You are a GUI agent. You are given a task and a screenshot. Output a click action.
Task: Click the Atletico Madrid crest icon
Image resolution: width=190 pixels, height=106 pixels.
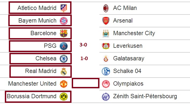(x=64, y=8)
